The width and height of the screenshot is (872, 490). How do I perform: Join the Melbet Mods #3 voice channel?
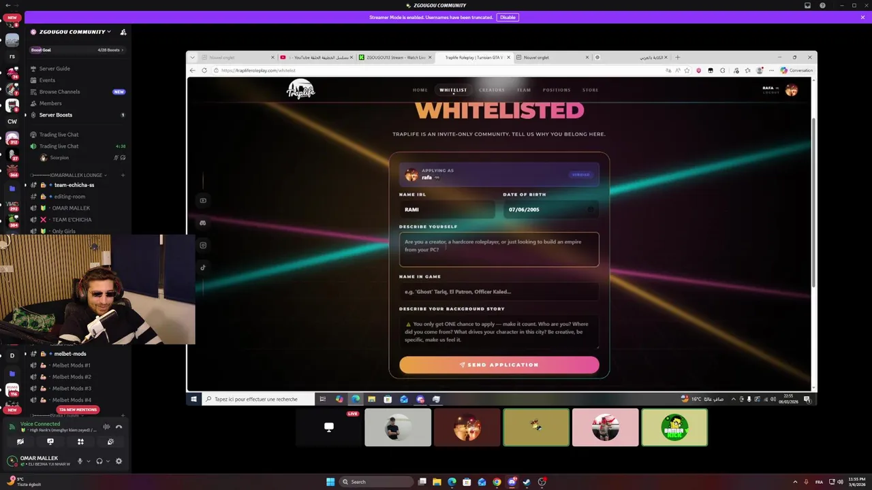71,389
